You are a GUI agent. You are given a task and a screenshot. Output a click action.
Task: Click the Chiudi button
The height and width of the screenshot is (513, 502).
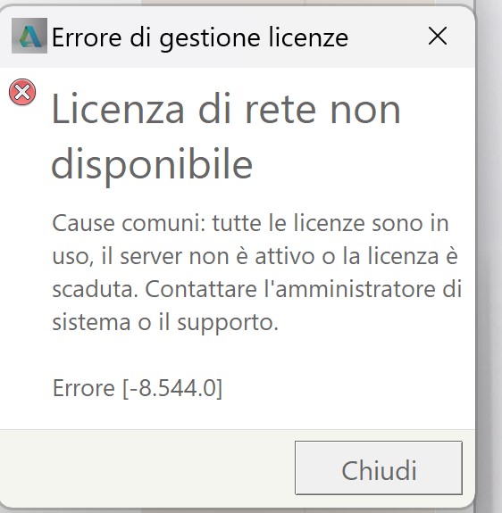(379, 467)
